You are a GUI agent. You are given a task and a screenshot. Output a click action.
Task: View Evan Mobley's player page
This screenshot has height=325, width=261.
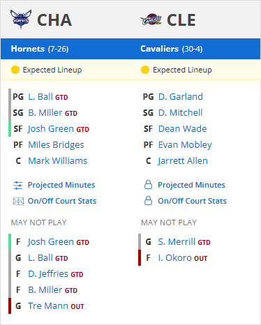pyautogui.click(x=185, y=145)
